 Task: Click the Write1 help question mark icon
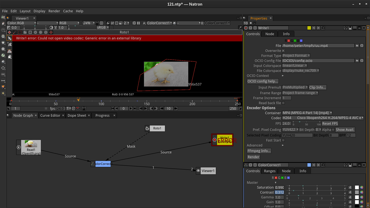click(345, 28)
